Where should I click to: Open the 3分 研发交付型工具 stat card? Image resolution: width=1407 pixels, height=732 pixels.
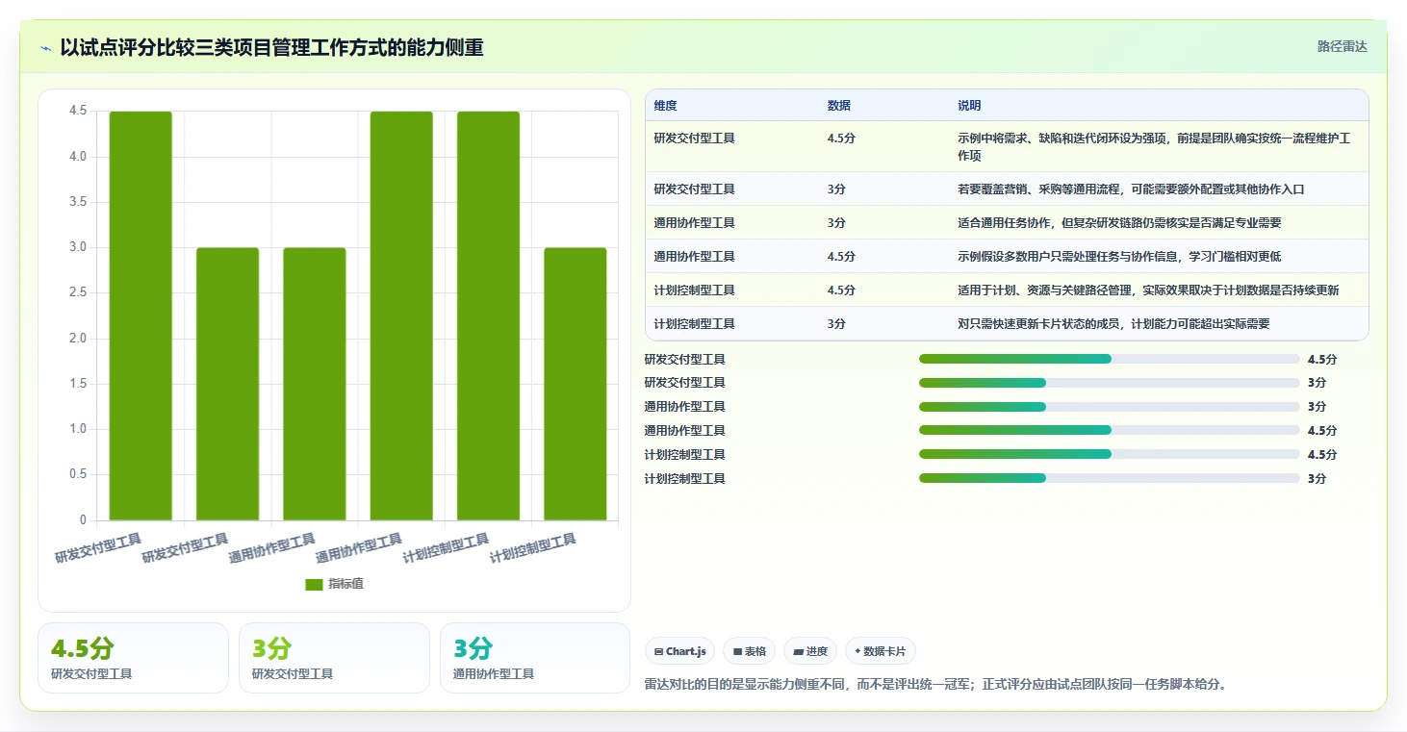tap(334, 658)
